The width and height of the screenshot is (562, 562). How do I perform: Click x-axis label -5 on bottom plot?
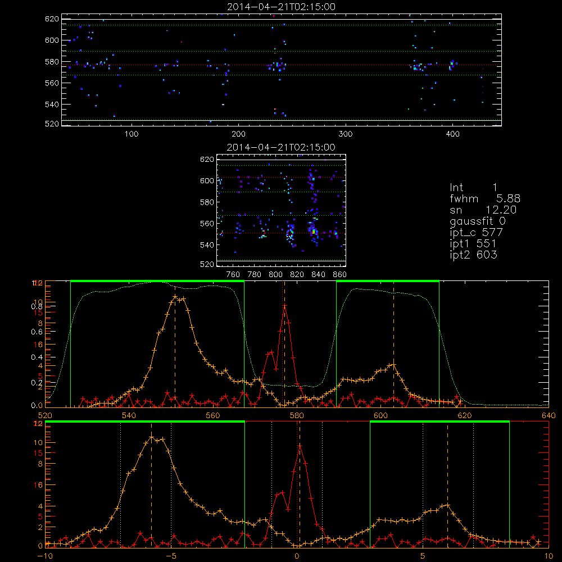click(171, 556)
